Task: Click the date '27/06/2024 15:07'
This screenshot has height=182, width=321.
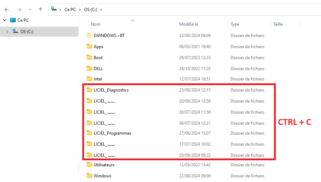Action: (195, 133)
